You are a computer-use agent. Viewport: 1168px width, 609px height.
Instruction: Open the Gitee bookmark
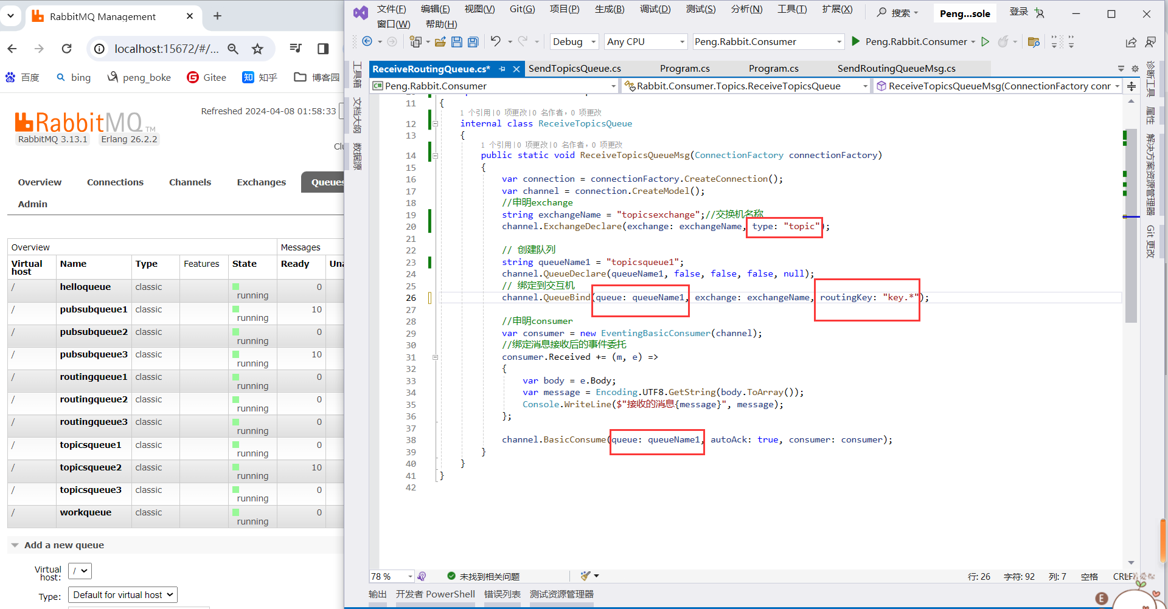[x=207, y=77]
